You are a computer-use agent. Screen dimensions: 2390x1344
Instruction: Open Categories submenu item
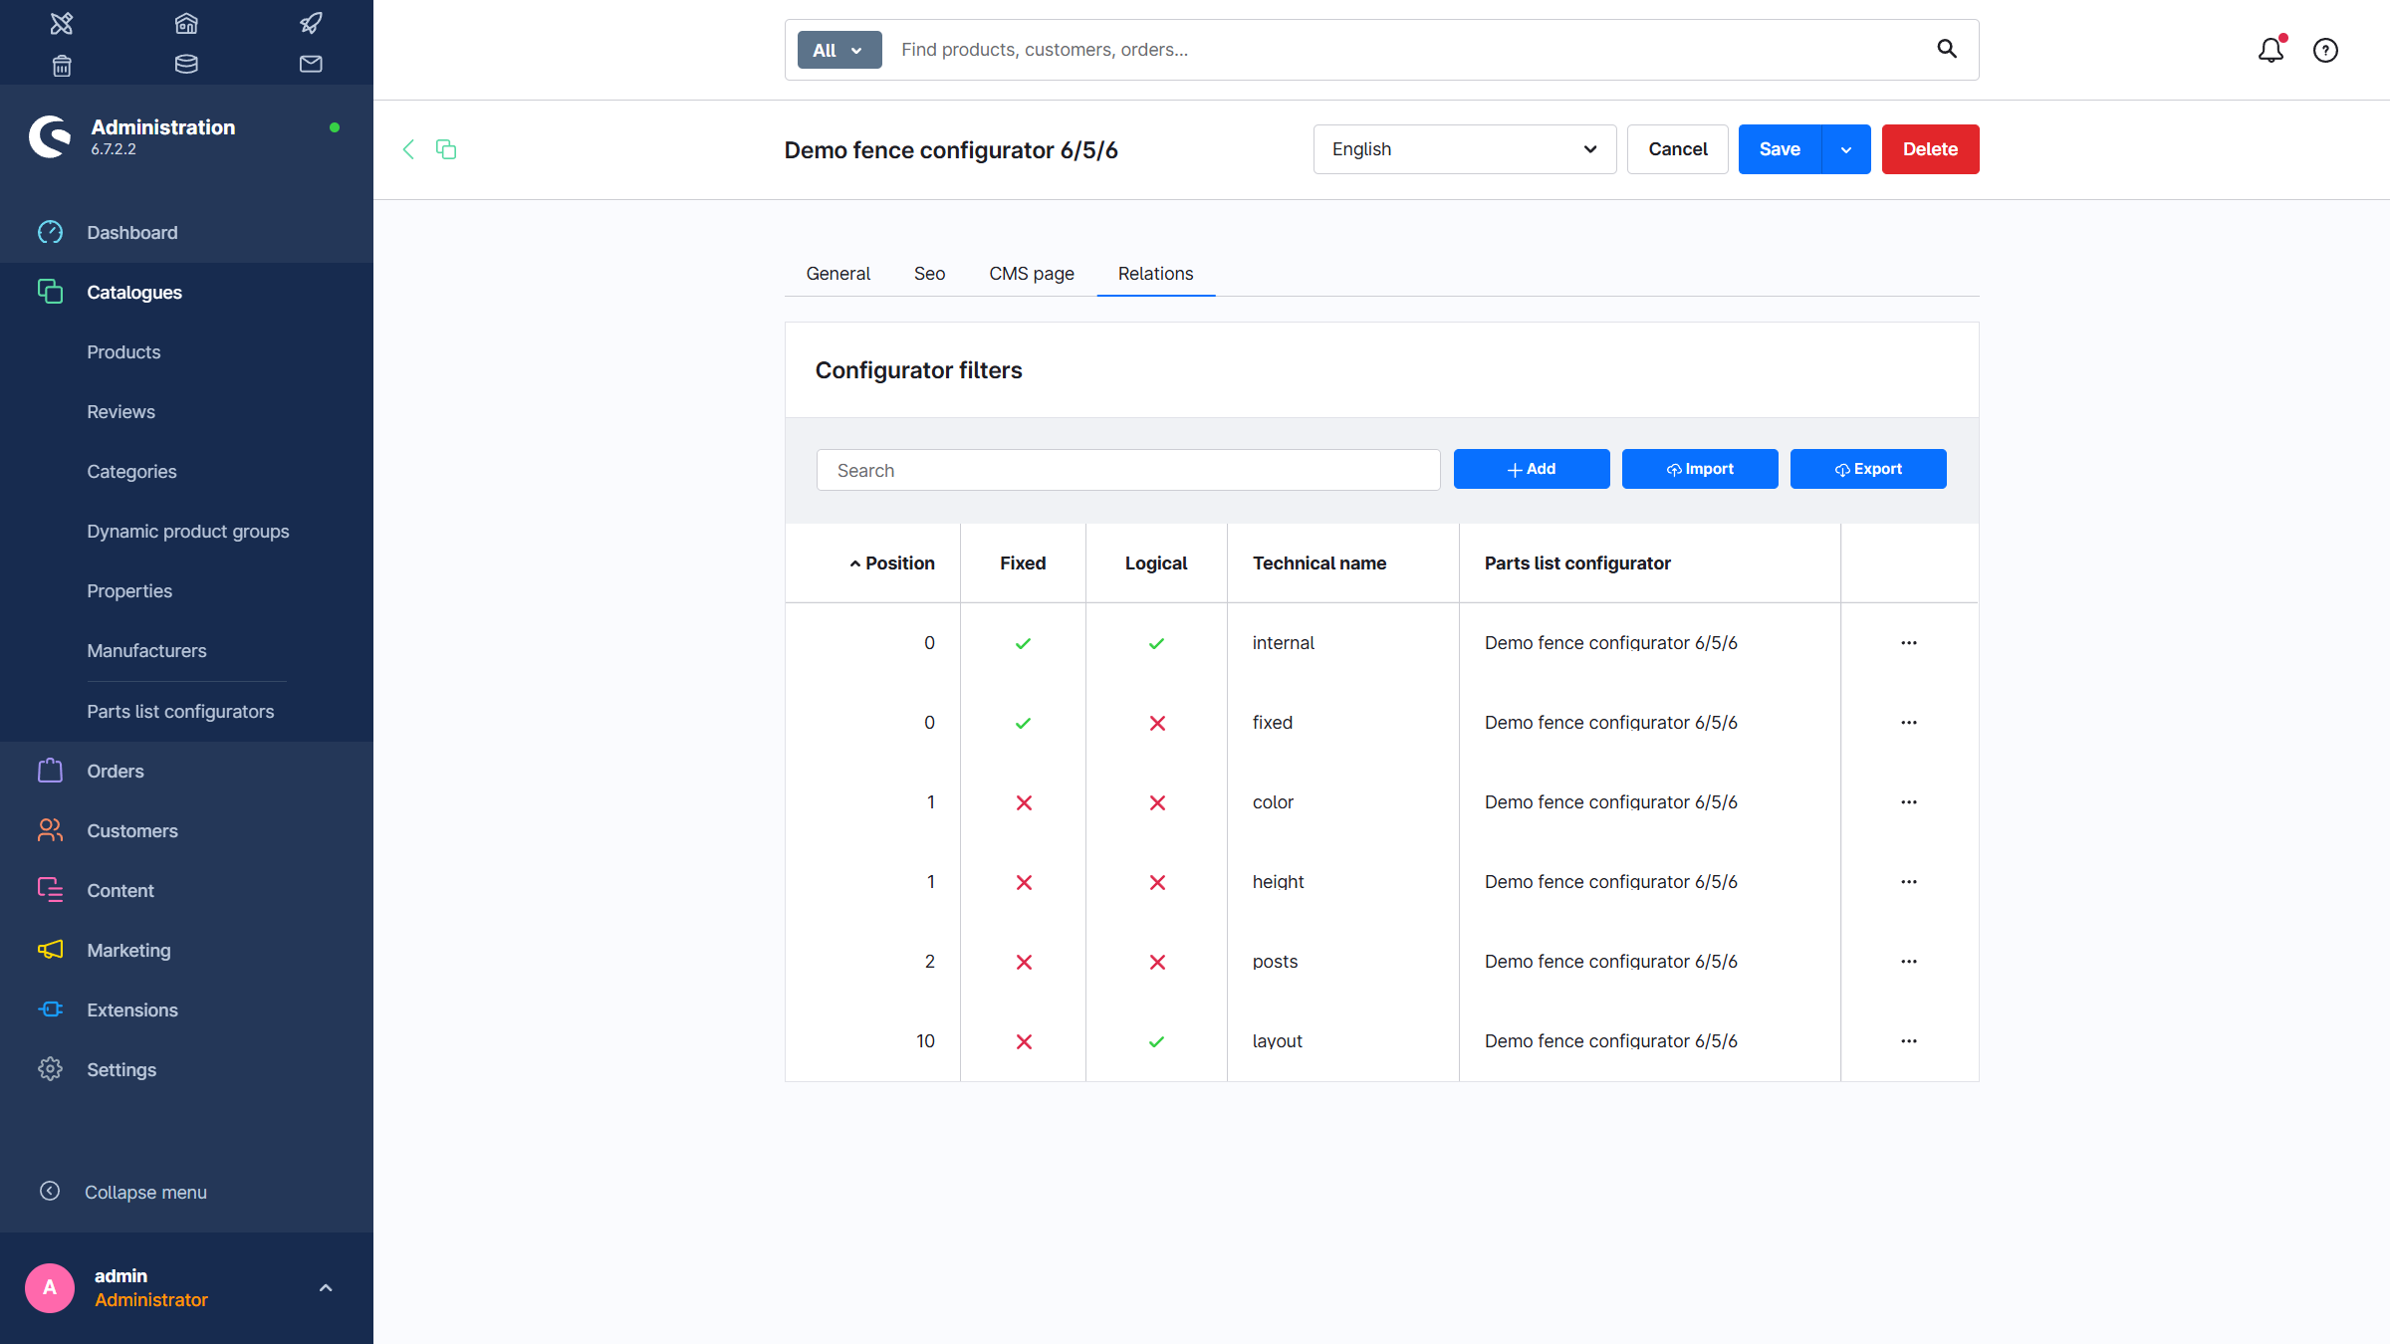click(131, 471)
